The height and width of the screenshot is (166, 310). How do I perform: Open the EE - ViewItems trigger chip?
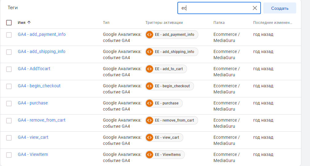165,155
